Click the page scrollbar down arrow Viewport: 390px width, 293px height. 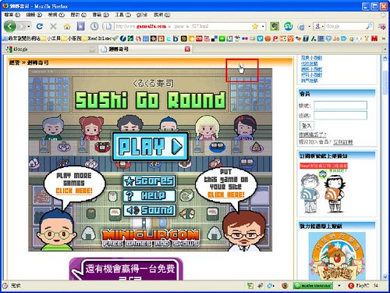click(385, 277)
